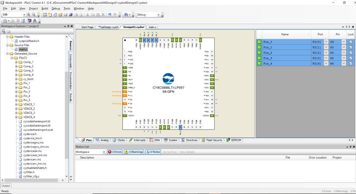The width and height of the screenshot is (356, 194).
Task: Open the Debug menu
Action: 56,8
